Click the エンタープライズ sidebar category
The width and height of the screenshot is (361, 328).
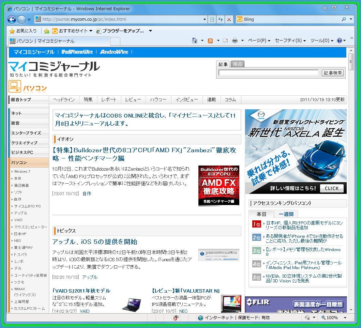coord(29,133)
